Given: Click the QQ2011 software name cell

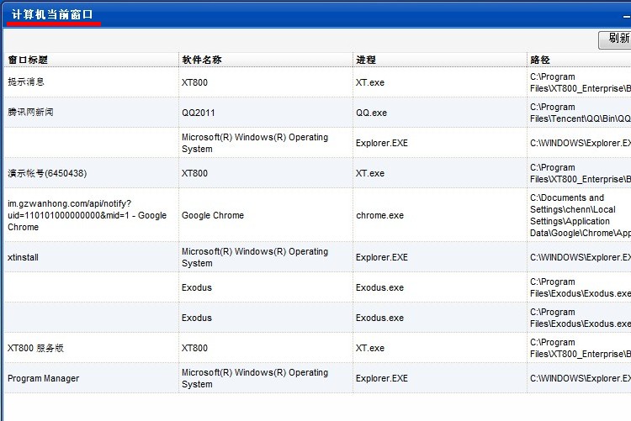Looking at the screenshot, I should pyautogui.click(x=266, y=113).
